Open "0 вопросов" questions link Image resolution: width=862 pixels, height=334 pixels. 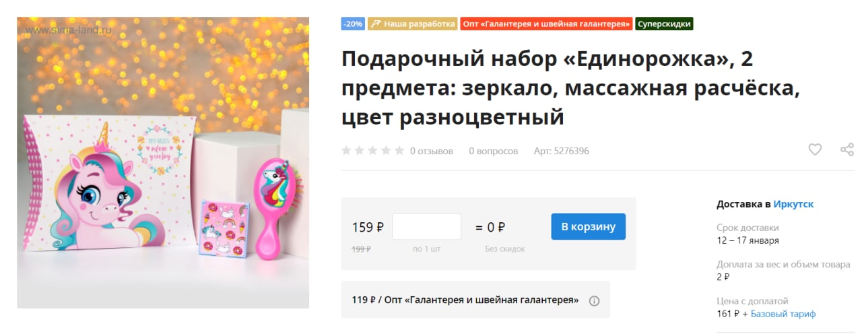[x=494, y=151]
